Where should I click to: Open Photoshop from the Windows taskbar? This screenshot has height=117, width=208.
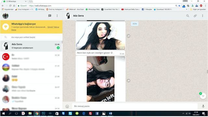point(43,113)
